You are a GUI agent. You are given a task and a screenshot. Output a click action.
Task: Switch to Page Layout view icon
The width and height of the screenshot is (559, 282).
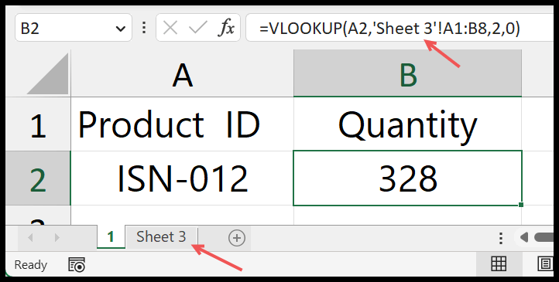[x=545, y=264]
